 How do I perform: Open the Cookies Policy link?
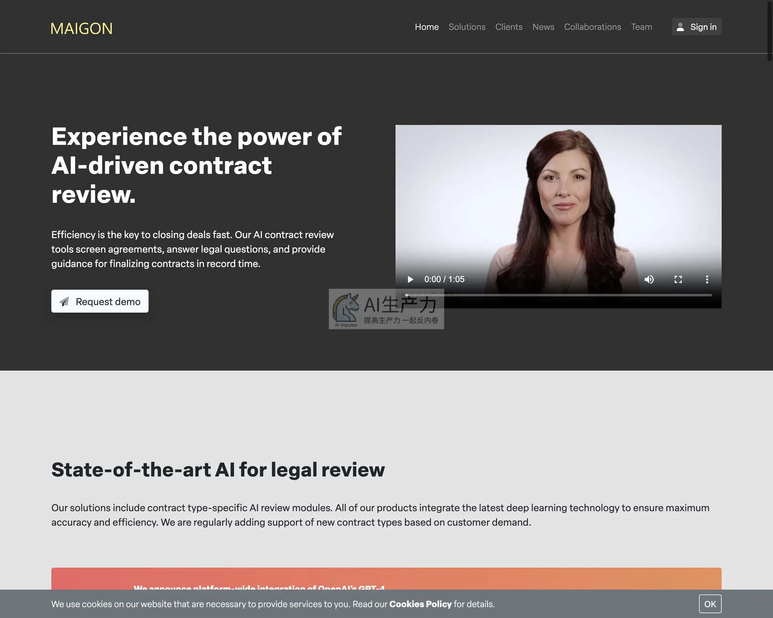tap(420, 604)
